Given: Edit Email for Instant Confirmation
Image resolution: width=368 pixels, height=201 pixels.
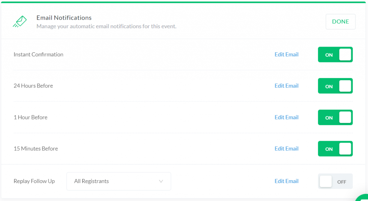Looking at the screenshot, I should 286,54.
